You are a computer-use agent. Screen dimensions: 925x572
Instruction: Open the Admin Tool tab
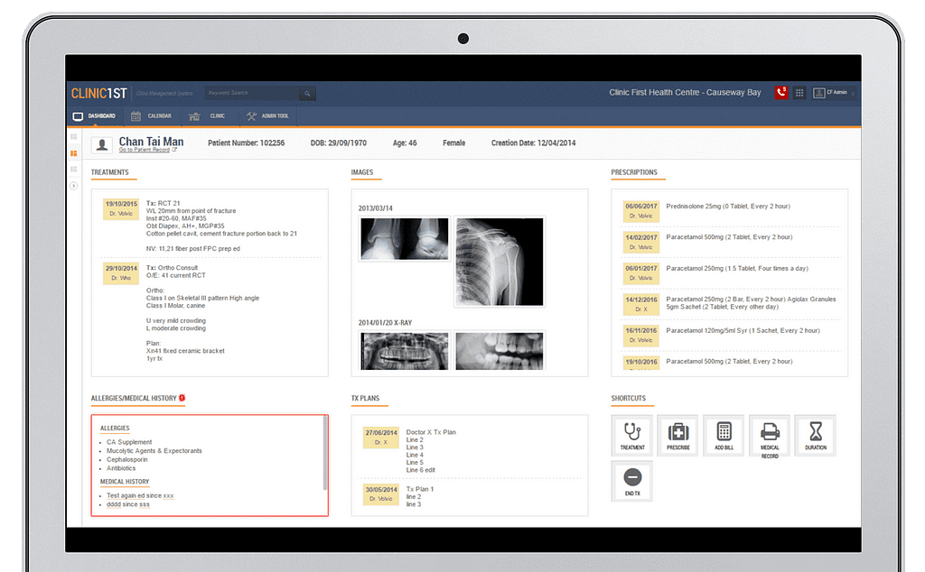tap(267, 116)
